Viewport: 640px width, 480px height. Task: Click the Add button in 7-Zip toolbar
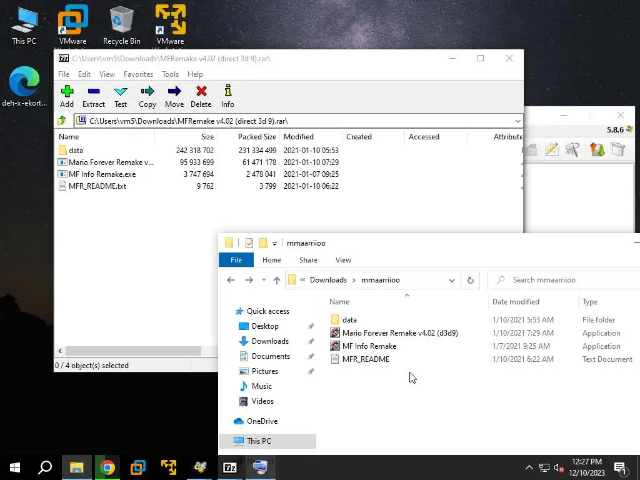click(x=67, y=96)
